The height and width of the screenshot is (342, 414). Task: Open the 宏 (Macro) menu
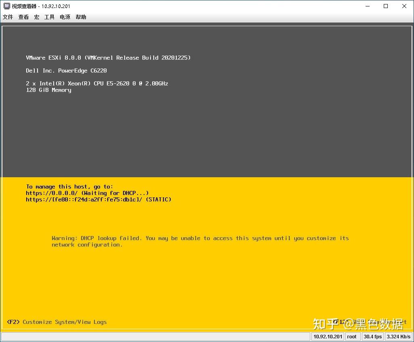(x=36, y=17)
